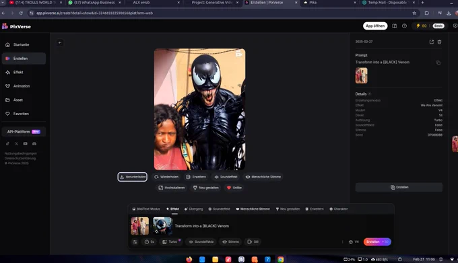This screenshot has width=458, height=263.
Task: Open the Startseite home page
Action: tap(24, 44)
